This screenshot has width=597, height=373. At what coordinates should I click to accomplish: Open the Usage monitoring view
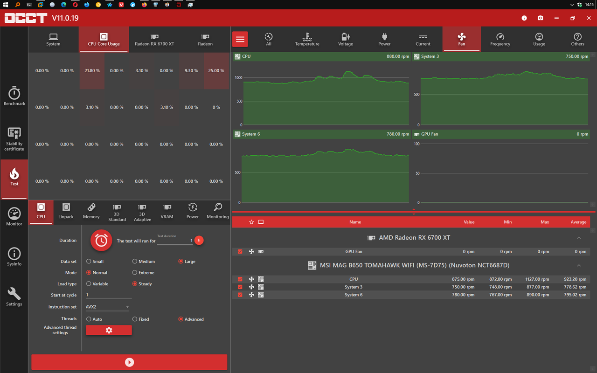pos(539,39)
